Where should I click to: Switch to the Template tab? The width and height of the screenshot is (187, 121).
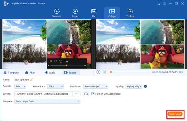(x=11, y=73)
